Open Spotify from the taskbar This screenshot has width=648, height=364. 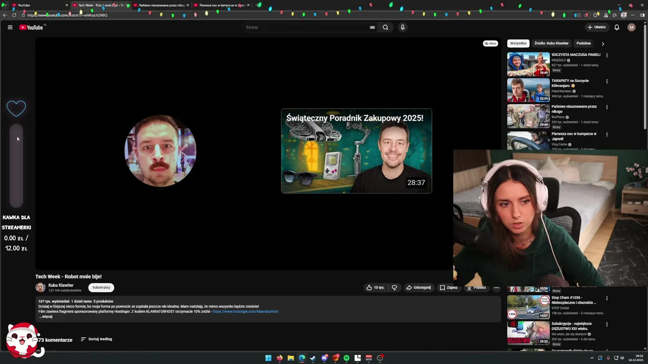(x=346, y=358)
